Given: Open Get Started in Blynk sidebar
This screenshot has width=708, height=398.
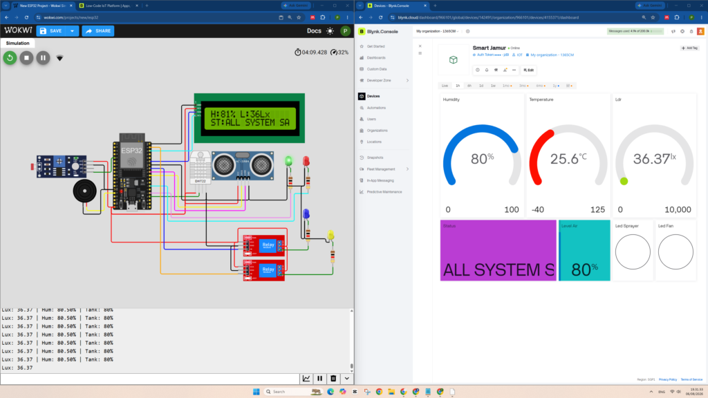Looking at the screenshot, I should 375,46.
